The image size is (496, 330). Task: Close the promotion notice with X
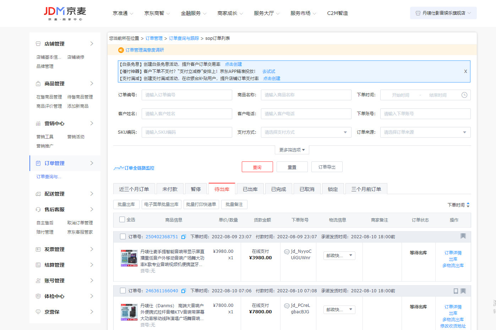click(465, 71)
